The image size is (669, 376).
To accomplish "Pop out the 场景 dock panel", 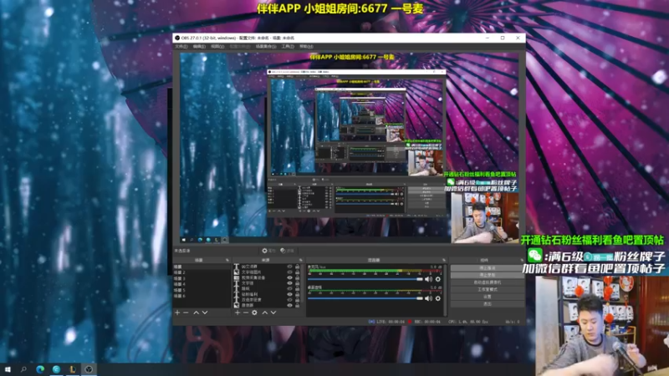I will pyautogui.click(x=227, y=260).
